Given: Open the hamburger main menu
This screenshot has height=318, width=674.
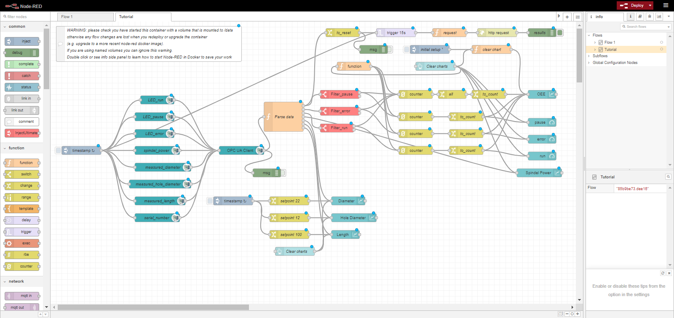Looking at the screenshot, I should [666, 5].
